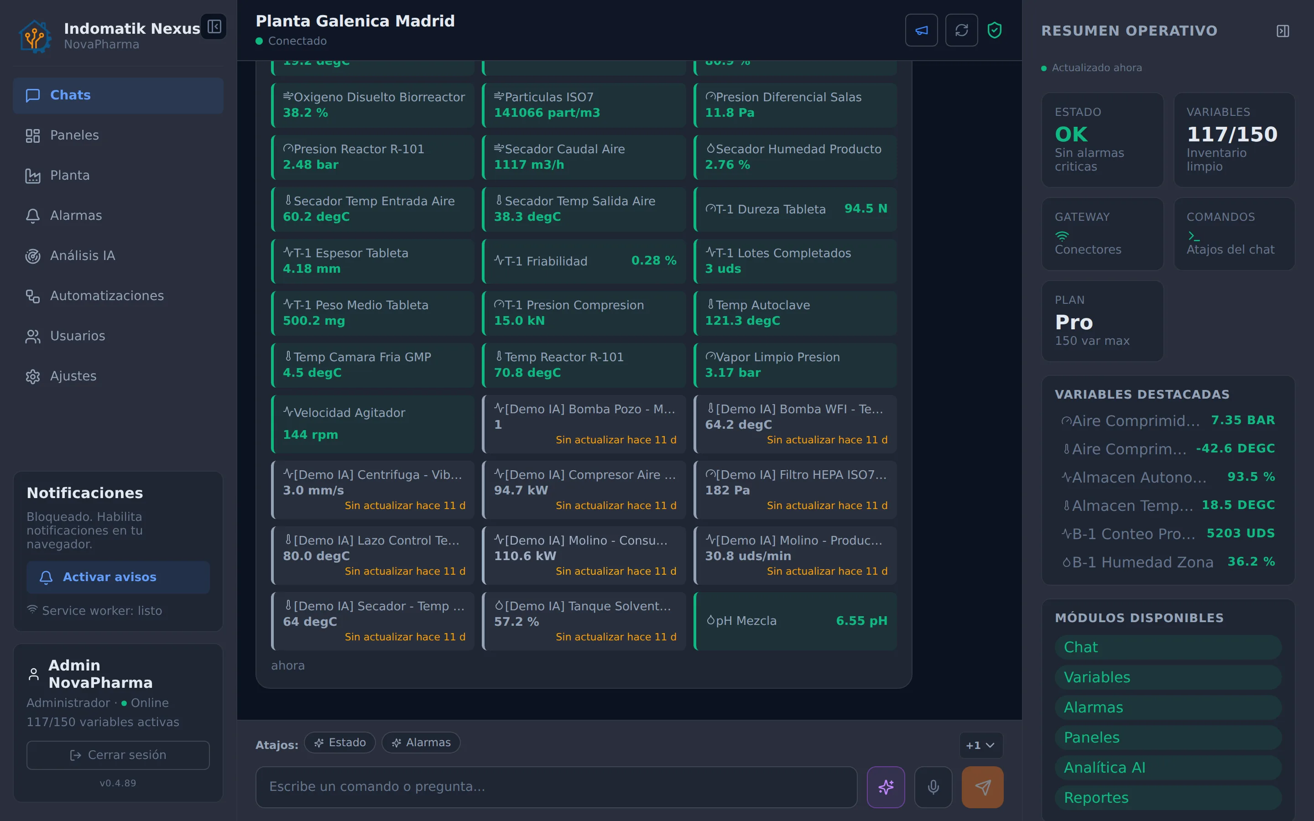
Task: Open the announcements megaphone button
Action: 921,31
